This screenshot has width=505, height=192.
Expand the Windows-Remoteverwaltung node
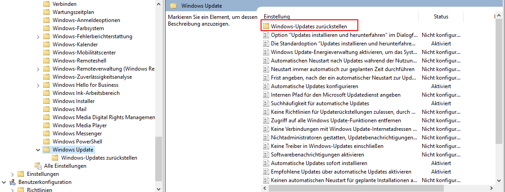tap(38, 69)
